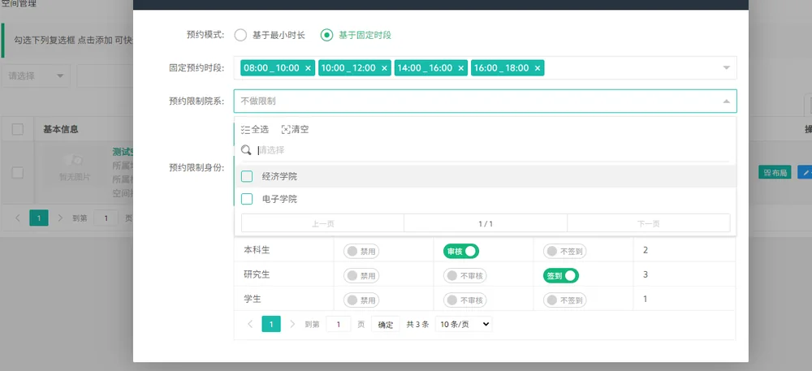This screenshot has width=812, height=371.
Task: Check the header select-all checkbox in background table
Action: point(18,129)
